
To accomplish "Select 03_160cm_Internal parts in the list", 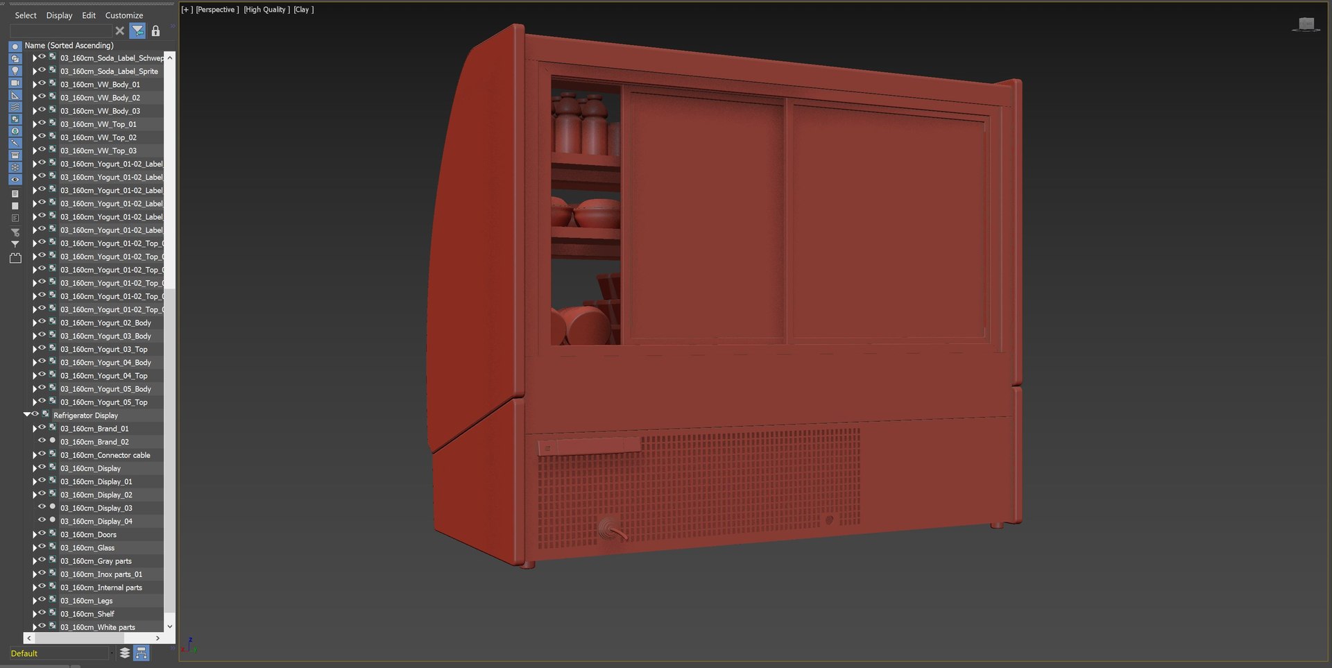I will pyautogui.click(x=101, y=588).
